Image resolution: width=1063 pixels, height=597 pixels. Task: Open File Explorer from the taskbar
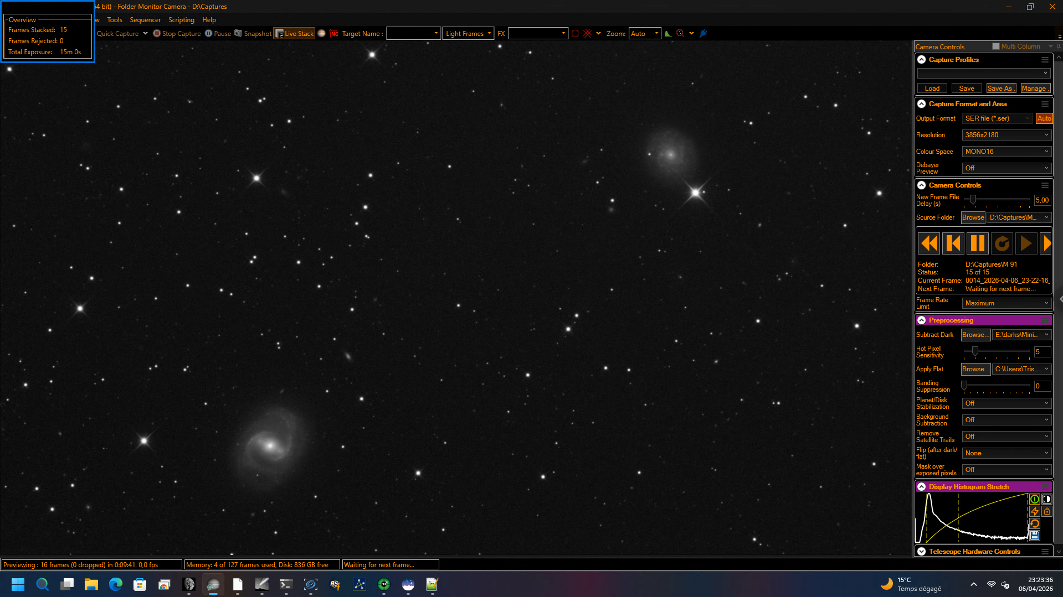click(91, 584)
